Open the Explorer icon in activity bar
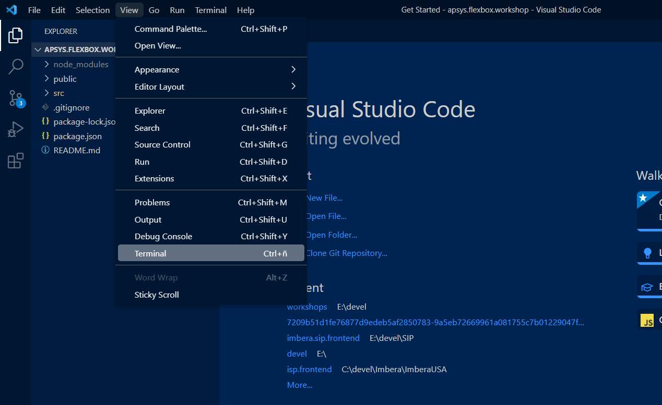 16,35
